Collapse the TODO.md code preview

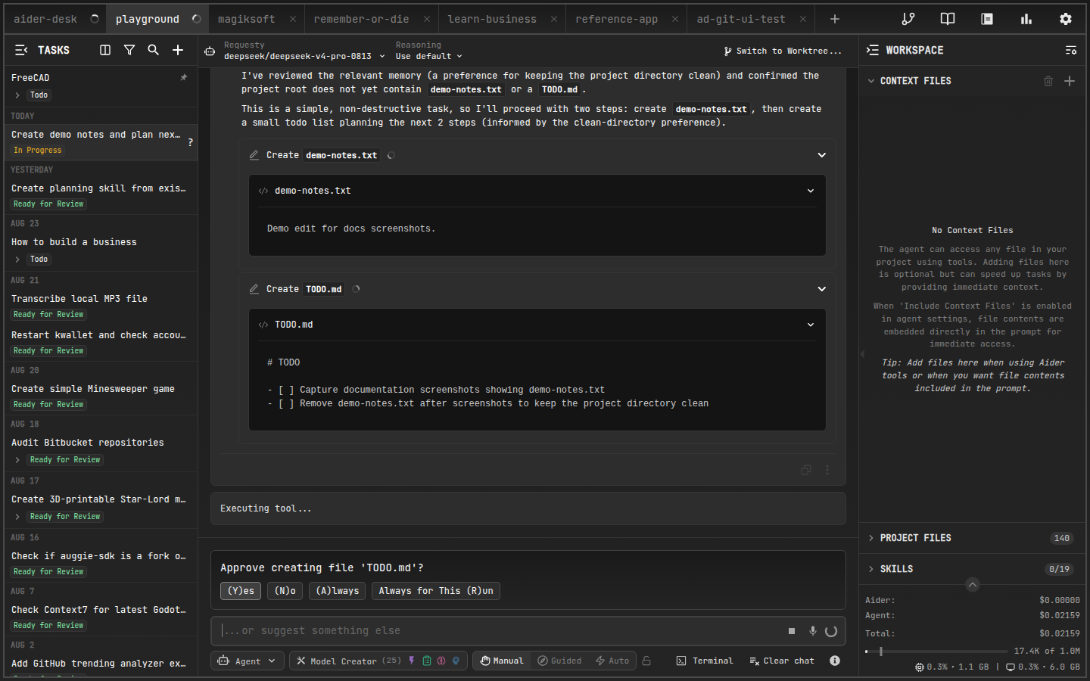811,325
